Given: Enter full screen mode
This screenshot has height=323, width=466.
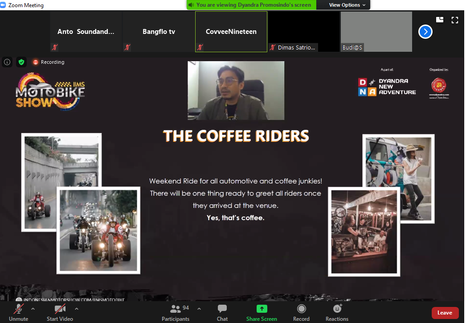Looking at the screenshot, I should (454, 20).
